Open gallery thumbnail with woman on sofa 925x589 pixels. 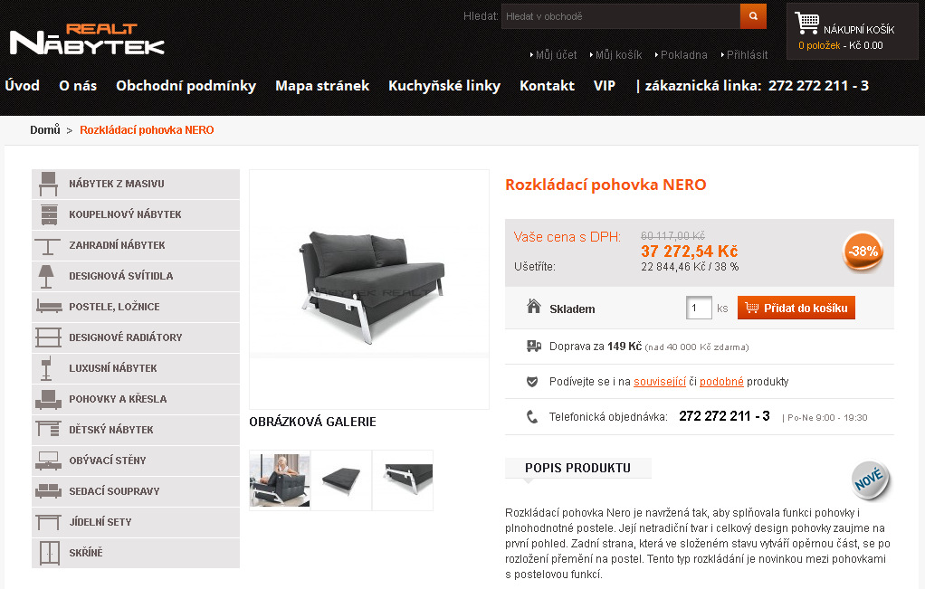pyautogui.click(x=280, y=480)
